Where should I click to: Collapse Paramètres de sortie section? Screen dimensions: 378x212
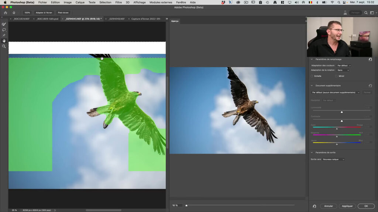point(312,153)
